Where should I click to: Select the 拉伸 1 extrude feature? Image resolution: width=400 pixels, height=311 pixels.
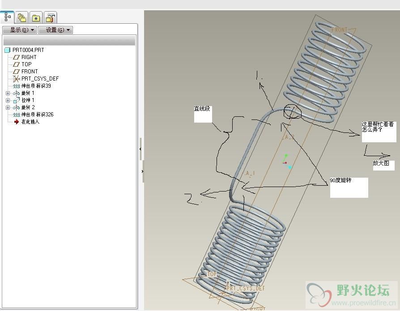click(24, 100)
